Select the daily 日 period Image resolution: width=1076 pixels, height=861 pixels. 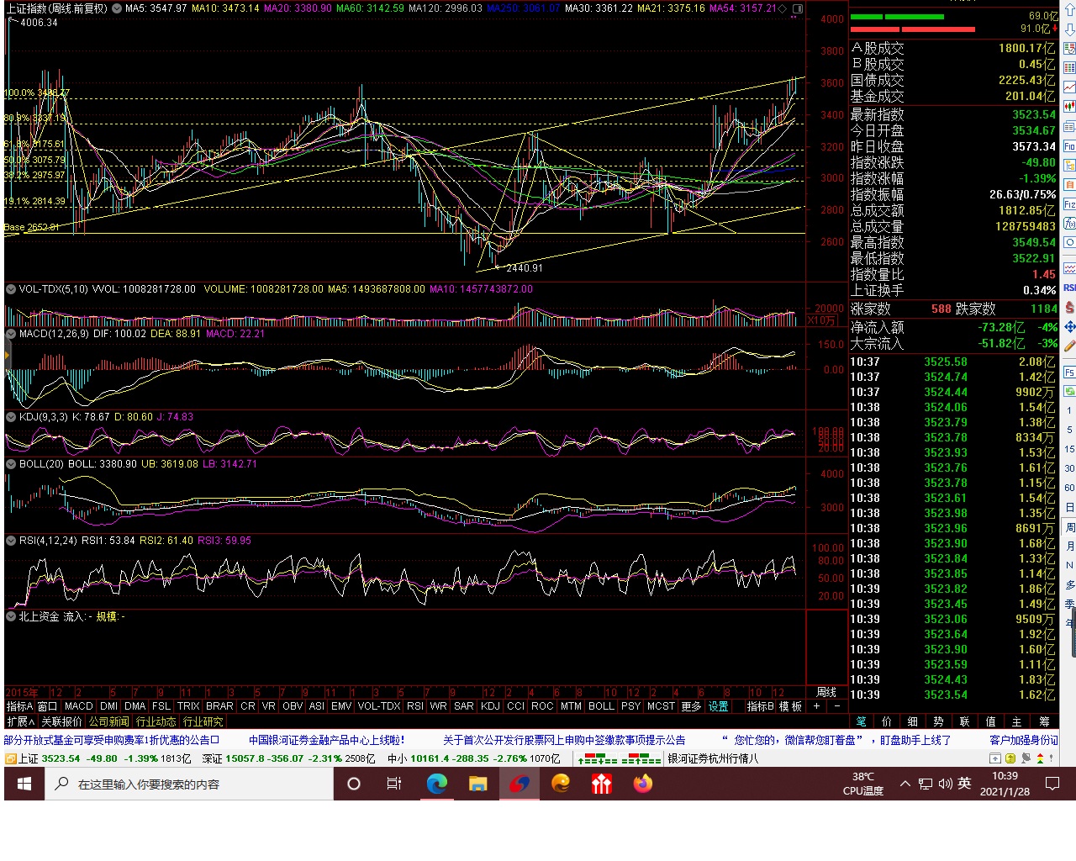coord(1069,508)
